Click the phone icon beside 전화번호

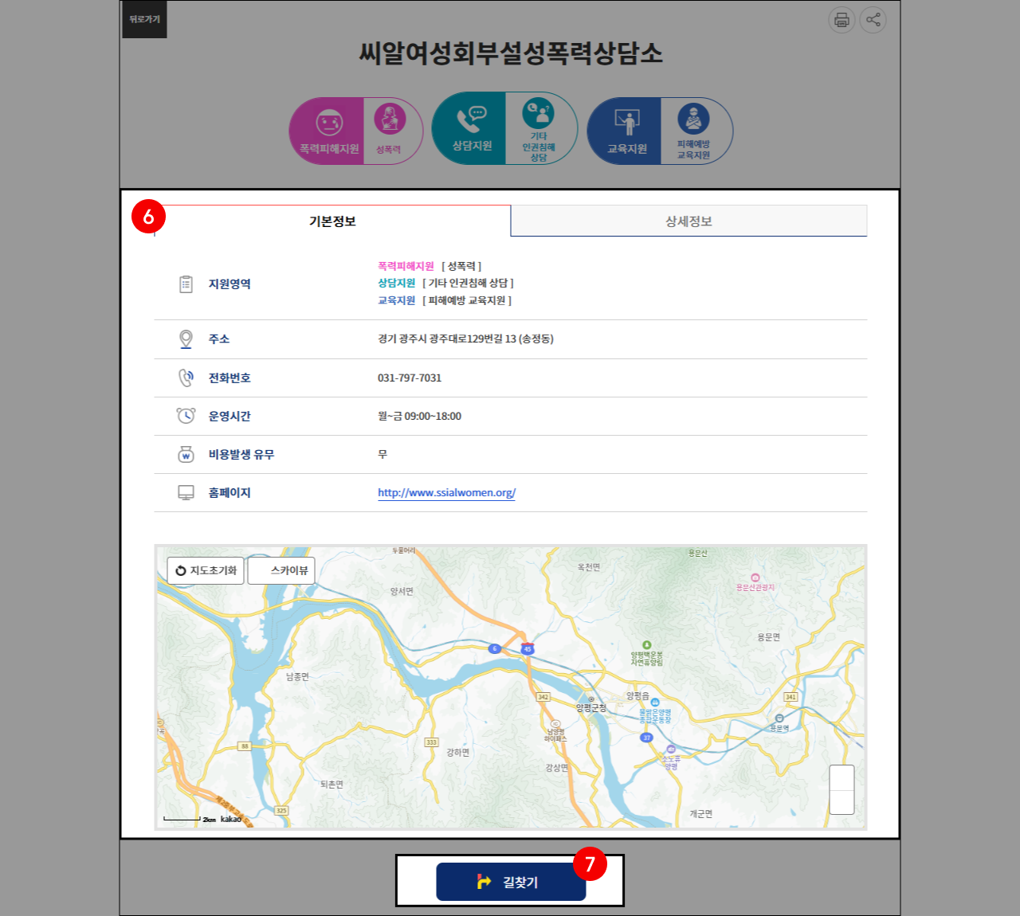(x=186, y=378)
